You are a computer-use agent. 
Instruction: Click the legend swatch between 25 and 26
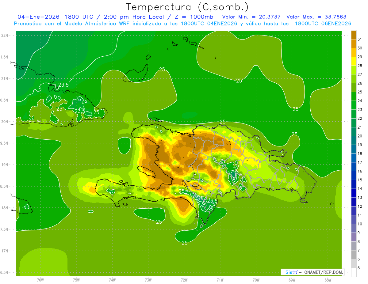click(354, 88)
